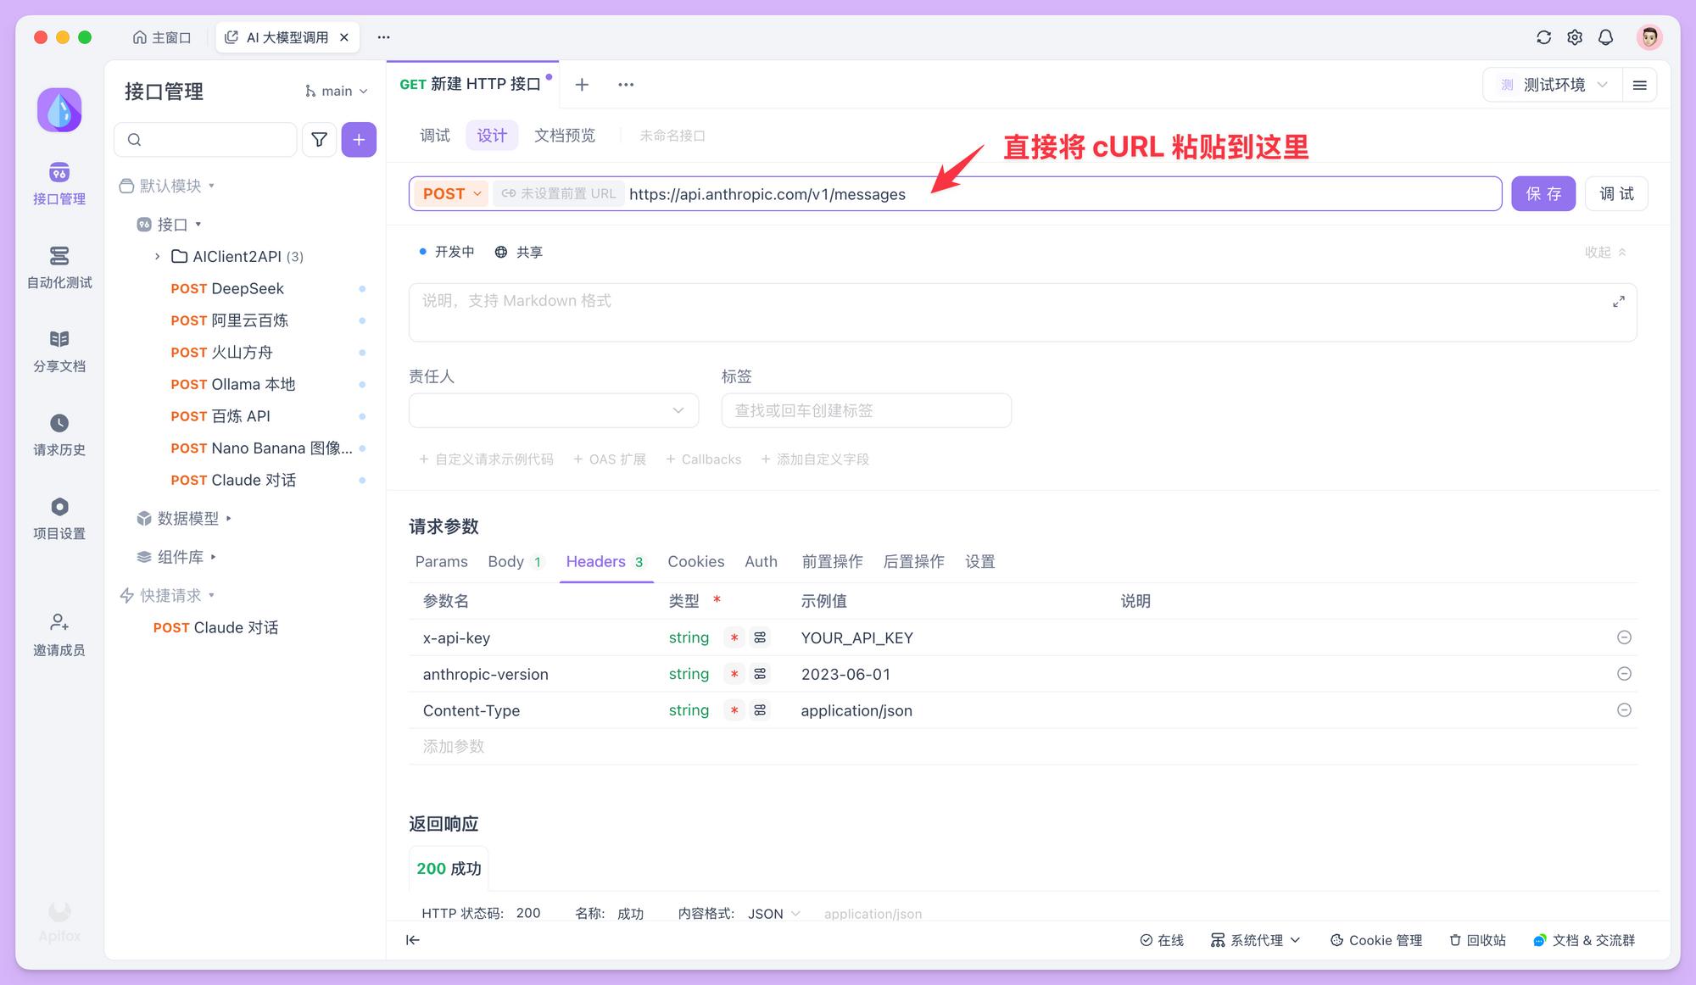The height and width of the screenshot is (985, 1696).
Task: Open the 邀请成员 panel
Action: tap(59, 634)
